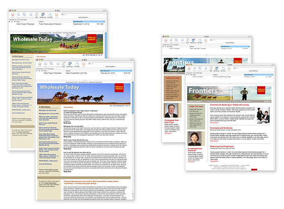Click Delete icon in September 13 Wholesale window
Screen dimensions: 284x209
[12, 15]
